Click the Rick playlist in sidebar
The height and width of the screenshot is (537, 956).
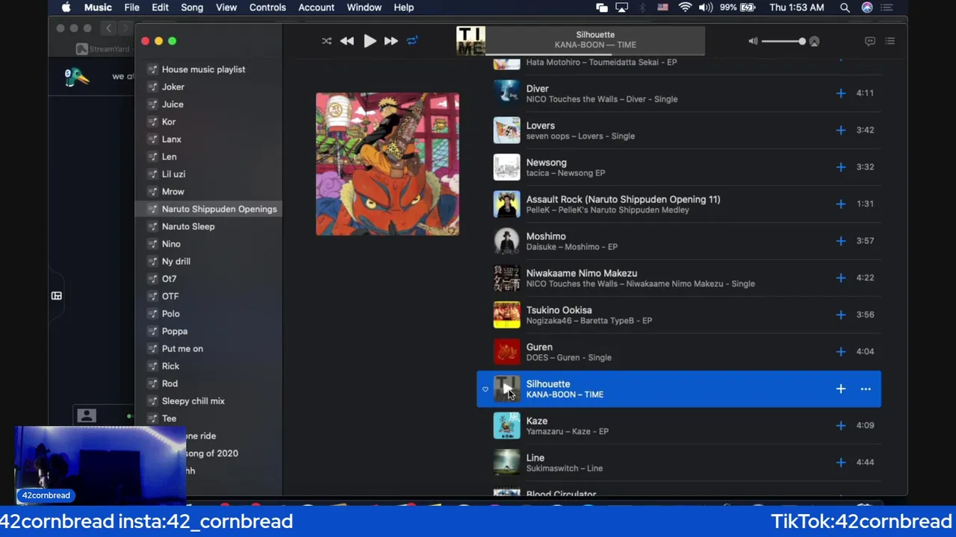click(170, 366)
